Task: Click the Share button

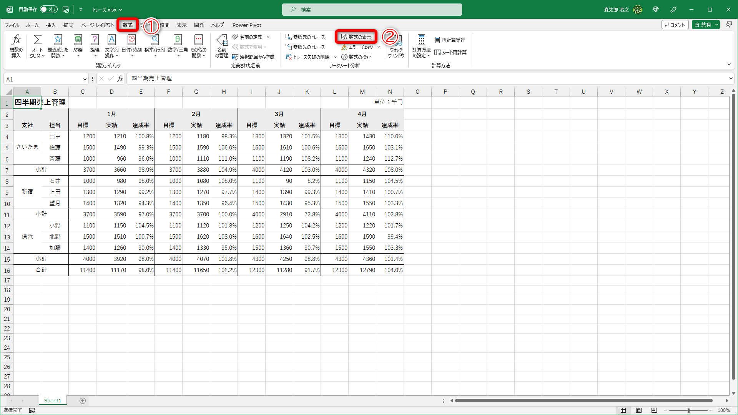Action: point(703,25)
